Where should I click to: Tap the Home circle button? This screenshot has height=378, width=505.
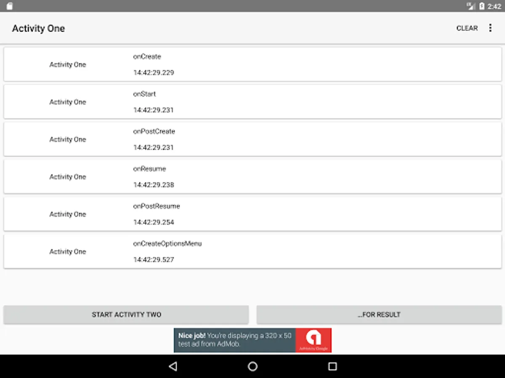coord(252,366)
